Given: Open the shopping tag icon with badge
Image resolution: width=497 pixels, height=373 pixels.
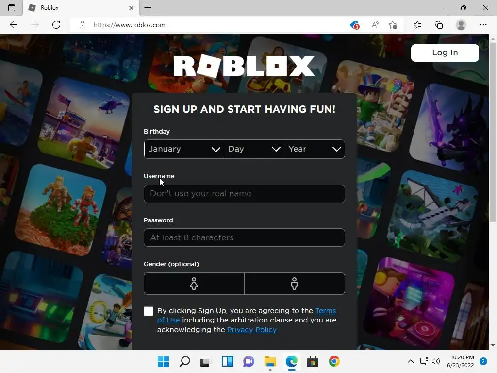Looking at the screenshot, I should pyautogui.click(x=355, y=25).
